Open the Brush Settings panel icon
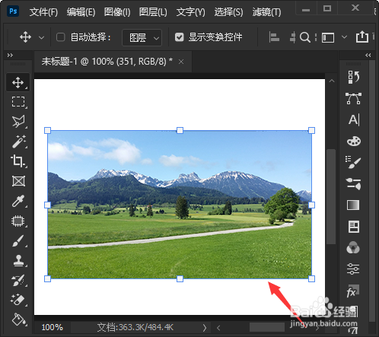The image size is (379, 337). tap(353, 183)
